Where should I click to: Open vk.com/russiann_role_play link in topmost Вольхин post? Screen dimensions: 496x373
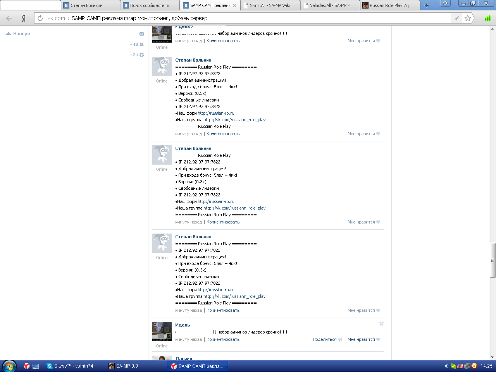click(234, 120)
